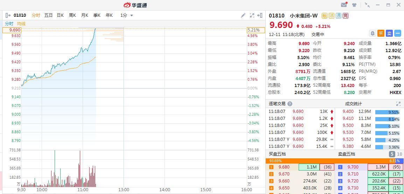Click the 沽 short-sell tag badge
Image resolution: width=404 pixels, height=194 pixels.
click(331, 16)
